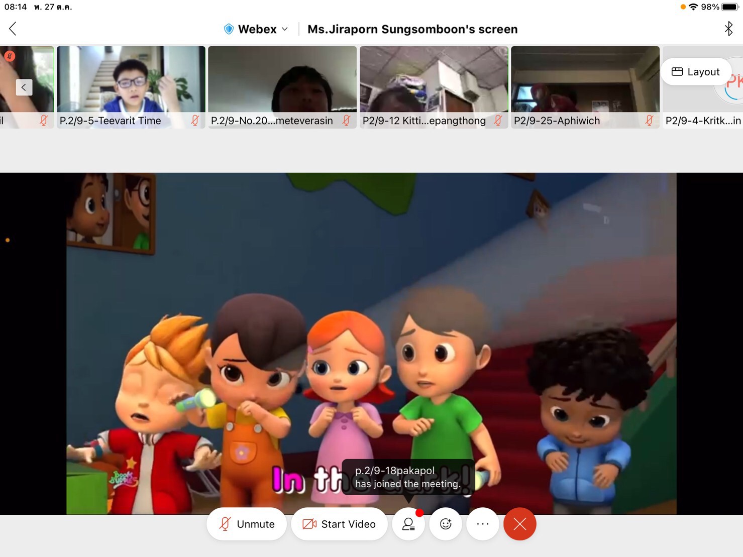Unmute your microphone
743x557 pixels.
pos(247,524)
